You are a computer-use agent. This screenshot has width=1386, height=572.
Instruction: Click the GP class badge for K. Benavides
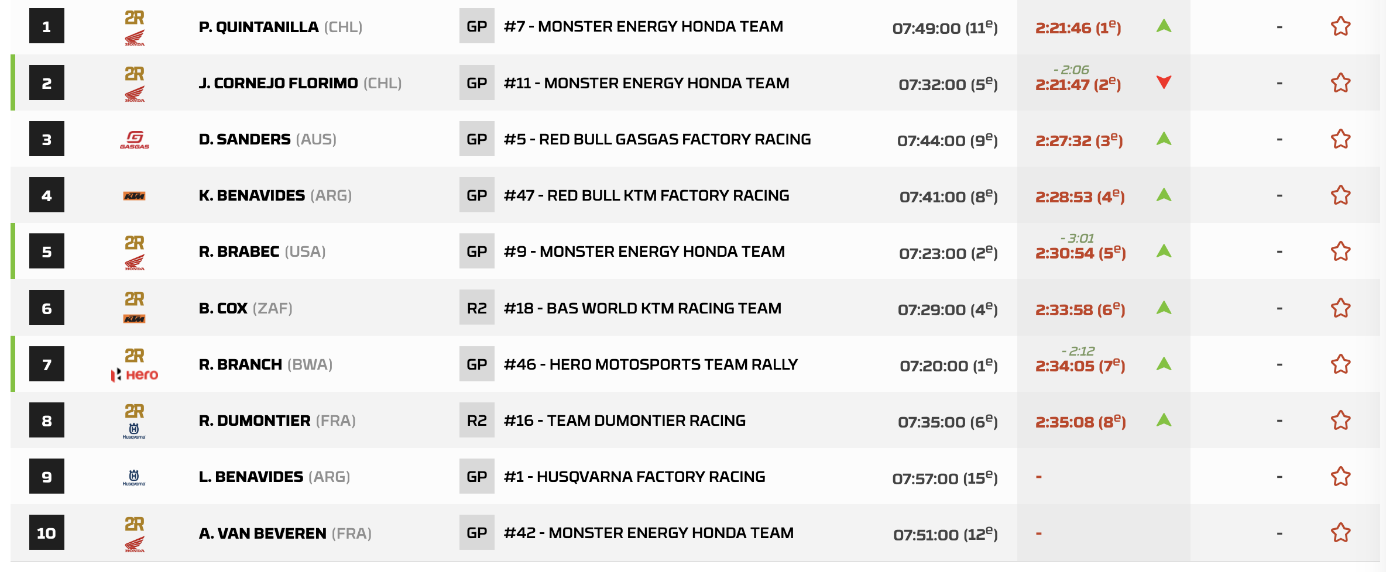point(476,195)
